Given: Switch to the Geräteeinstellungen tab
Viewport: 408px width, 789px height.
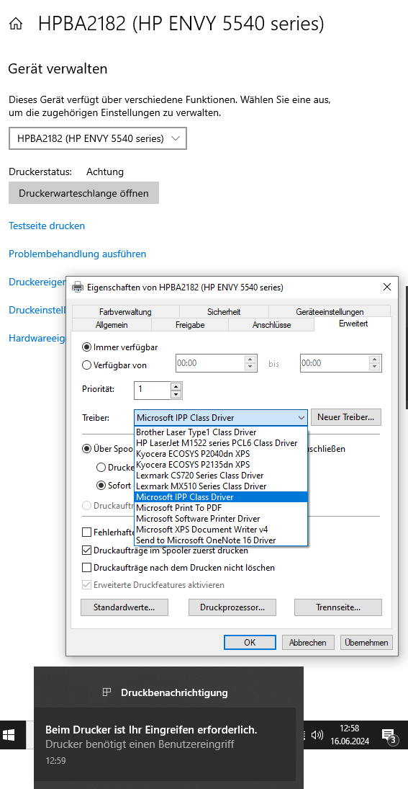Looking at the screenshot, I should (x=330, y=312).
